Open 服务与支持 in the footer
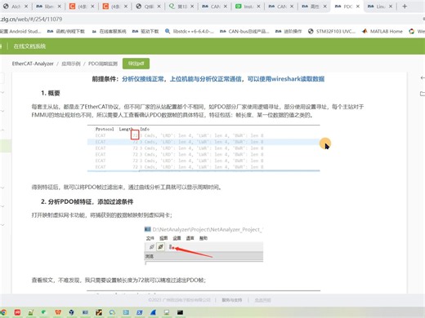This screenshot has height=318, width=425. tap(232, 300)
